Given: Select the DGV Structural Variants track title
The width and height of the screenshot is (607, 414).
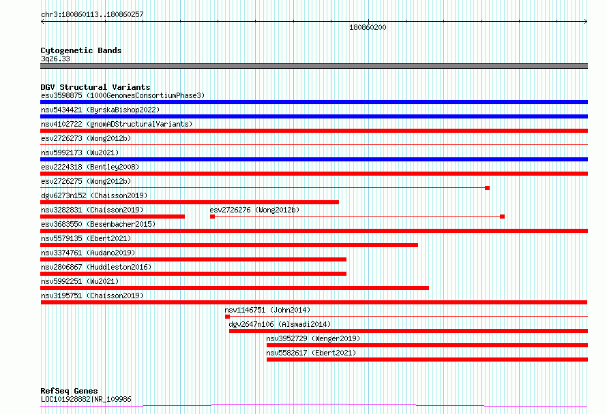Looking at the screenshot, I should coord(95,87).
